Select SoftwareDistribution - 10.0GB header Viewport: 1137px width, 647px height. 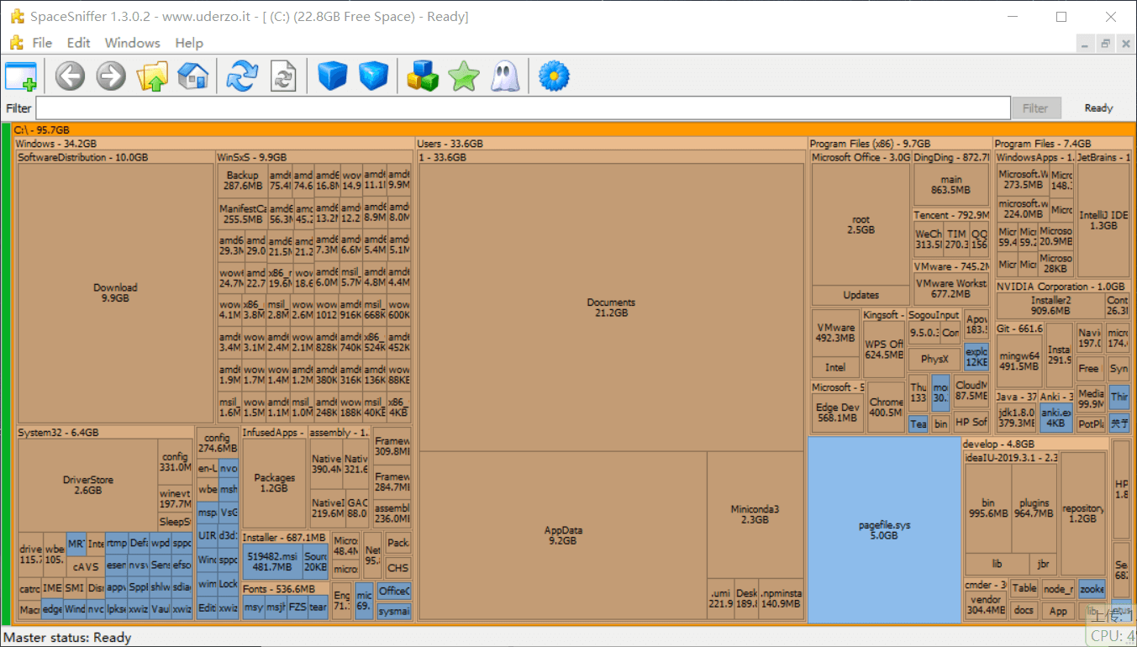[116, 157]
